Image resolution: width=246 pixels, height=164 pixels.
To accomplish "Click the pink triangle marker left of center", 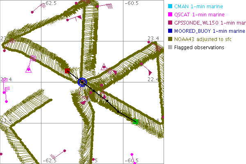I will (29, 69).
